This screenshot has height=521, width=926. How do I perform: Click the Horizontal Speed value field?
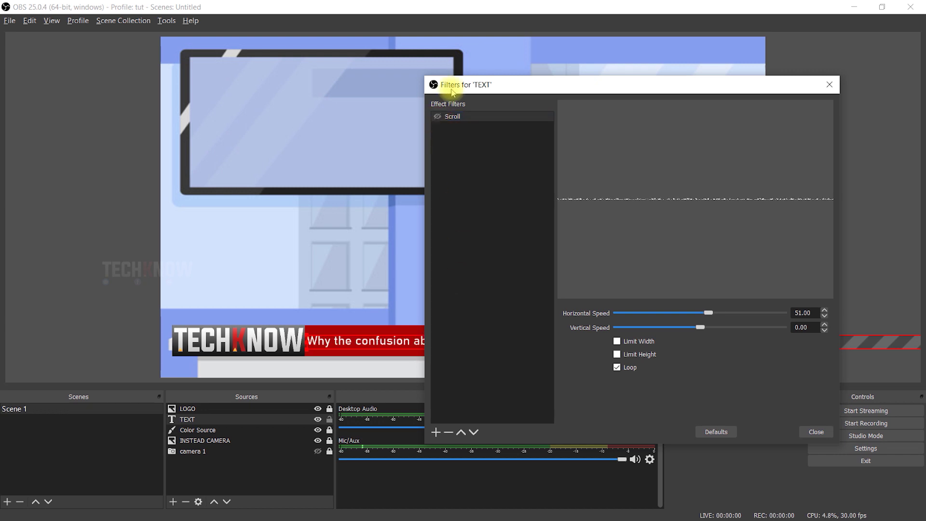coord(805,313)
